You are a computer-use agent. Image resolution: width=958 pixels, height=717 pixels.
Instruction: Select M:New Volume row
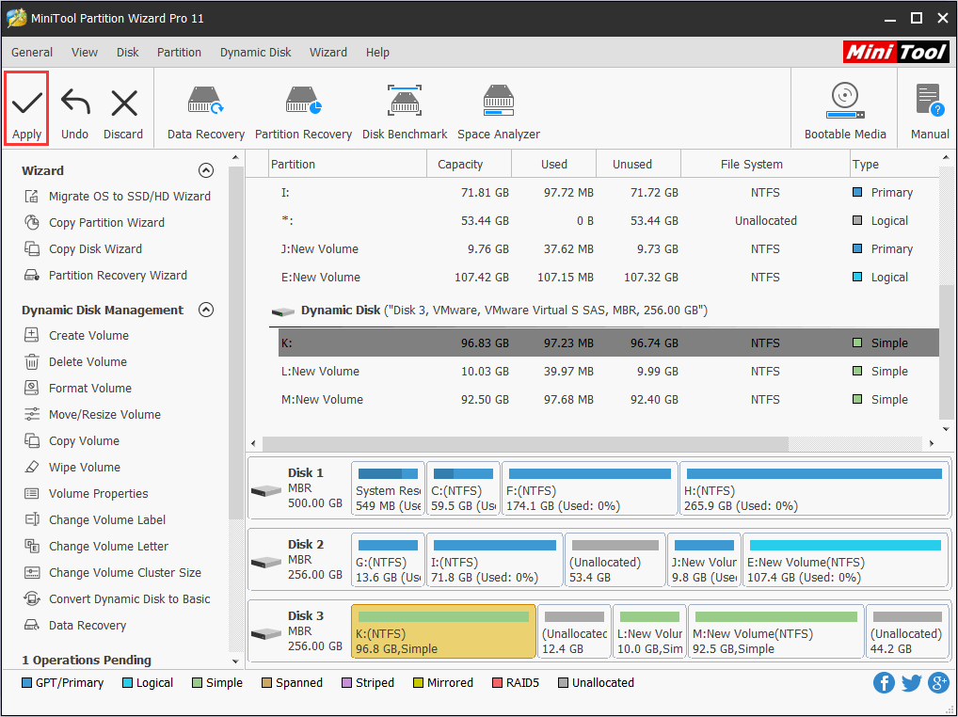coord(609,399)
